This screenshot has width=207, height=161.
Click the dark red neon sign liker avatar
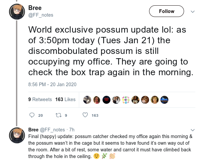(x=106, y=99)
